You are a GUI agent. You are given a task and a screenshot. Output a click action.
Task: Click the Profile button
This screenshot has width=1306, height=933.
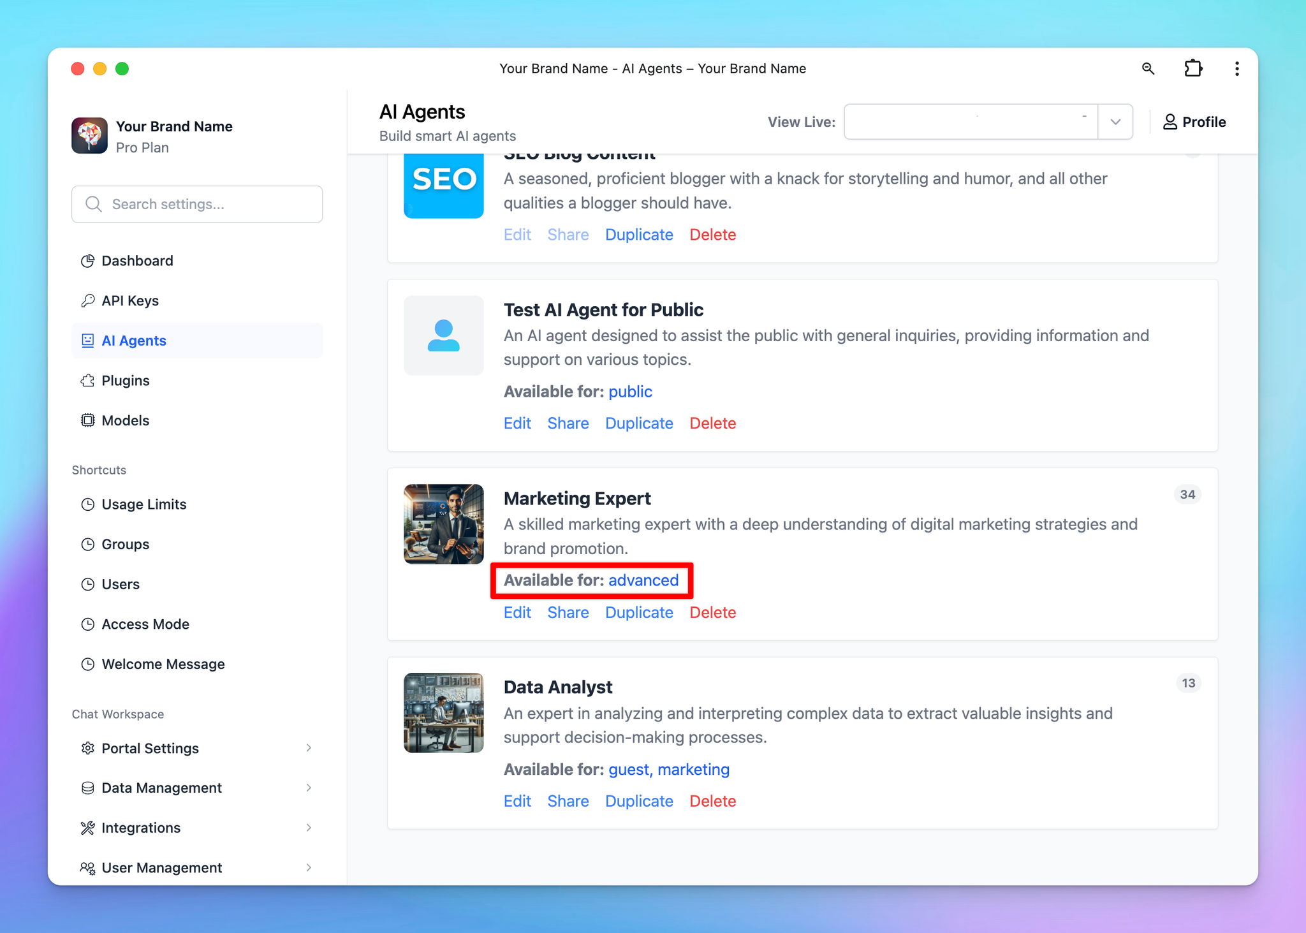pyautogui.click(x=1194, y=122)
